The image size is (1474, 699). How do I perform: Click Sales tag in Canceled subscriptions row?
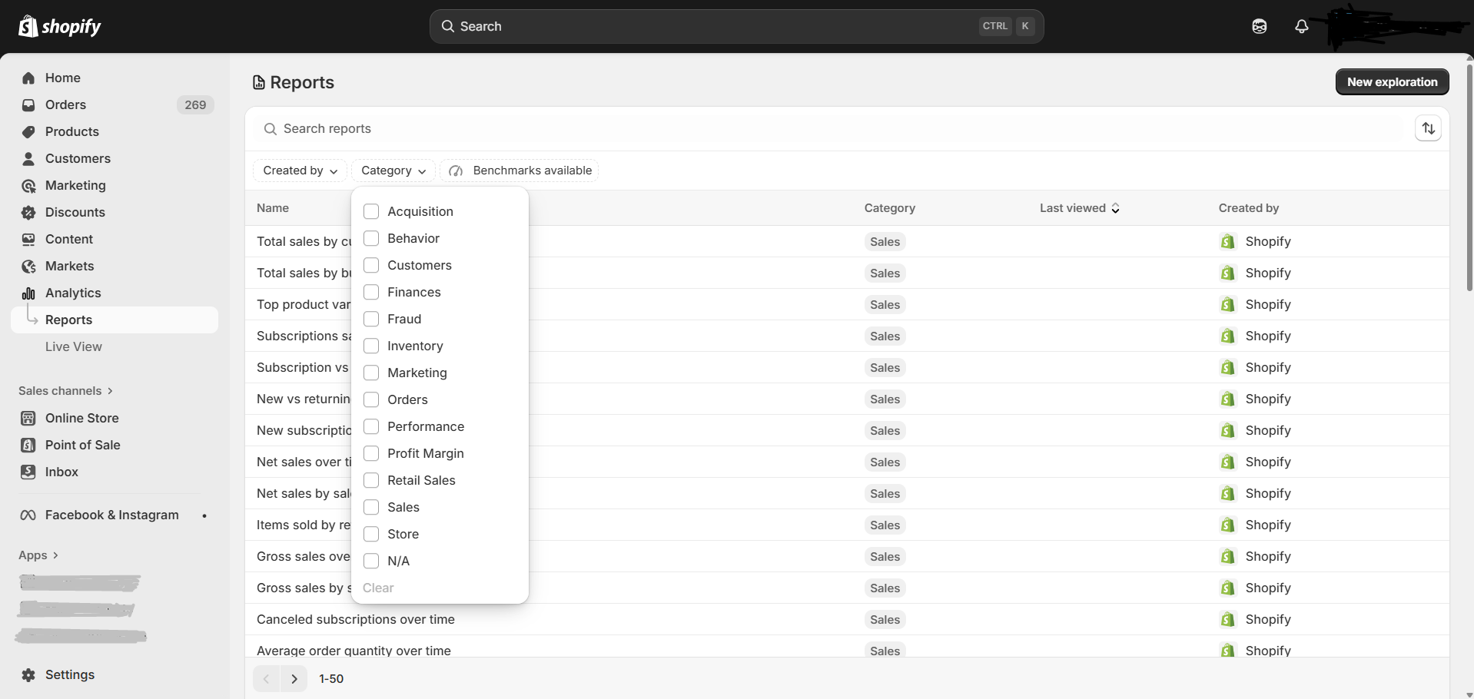pos(885,619)
